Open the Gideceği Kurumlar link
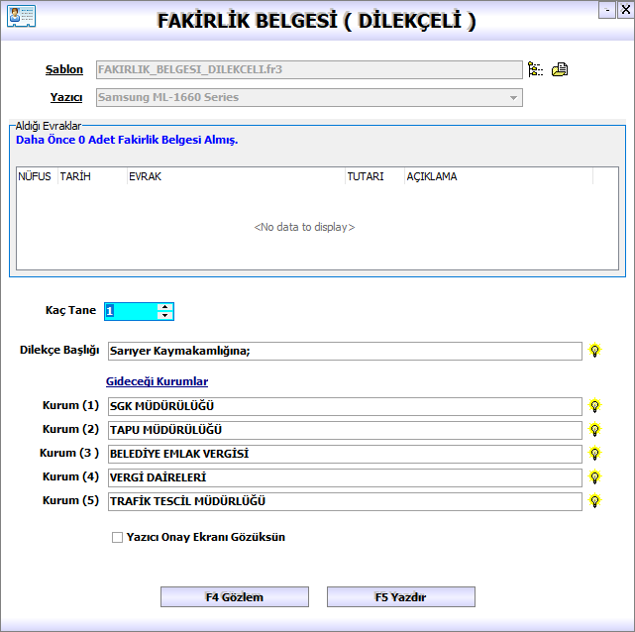 [157, 381]
